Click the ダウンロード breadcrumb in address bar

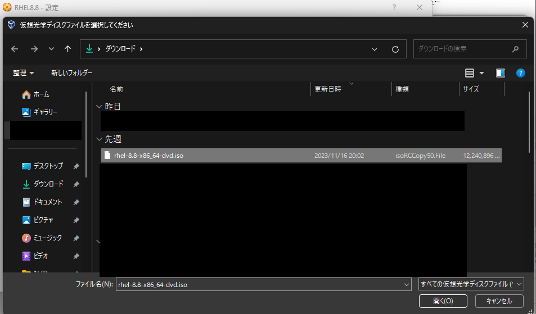point(120,49)
